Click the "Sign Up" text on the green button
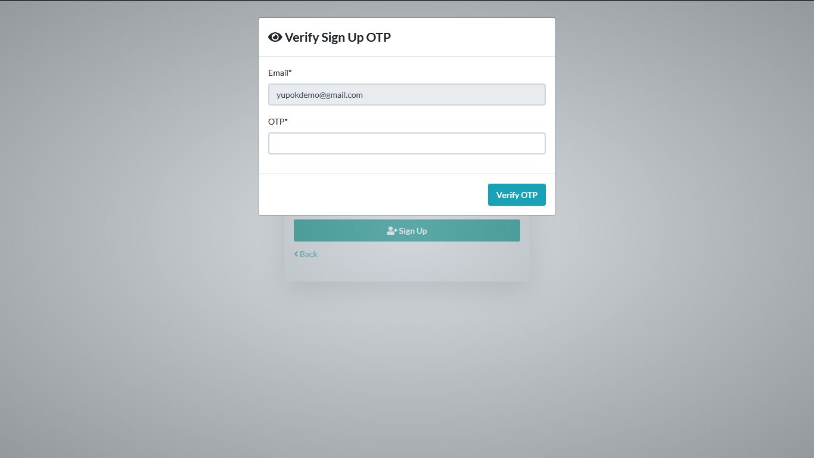Screen dimensions: 814x458 pos(413,231)
